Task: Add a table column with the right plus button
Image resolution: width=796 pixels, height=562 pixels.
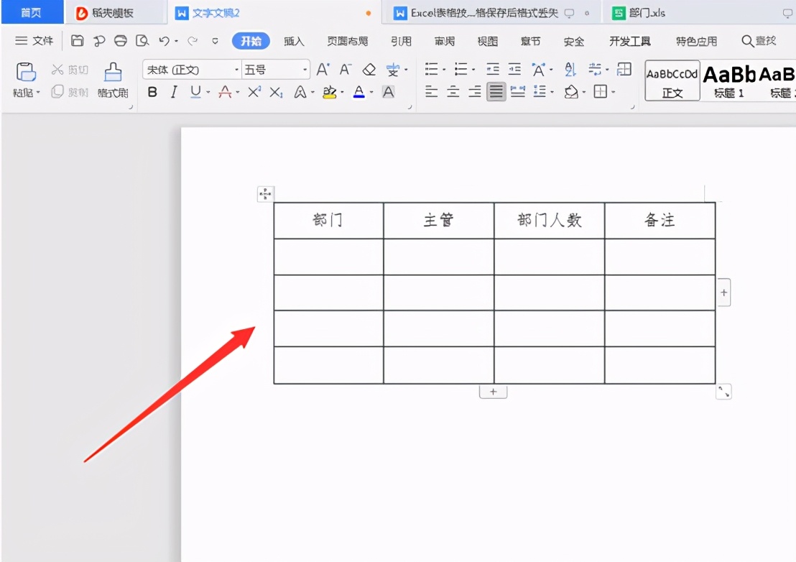Action: tap(724, 292)
